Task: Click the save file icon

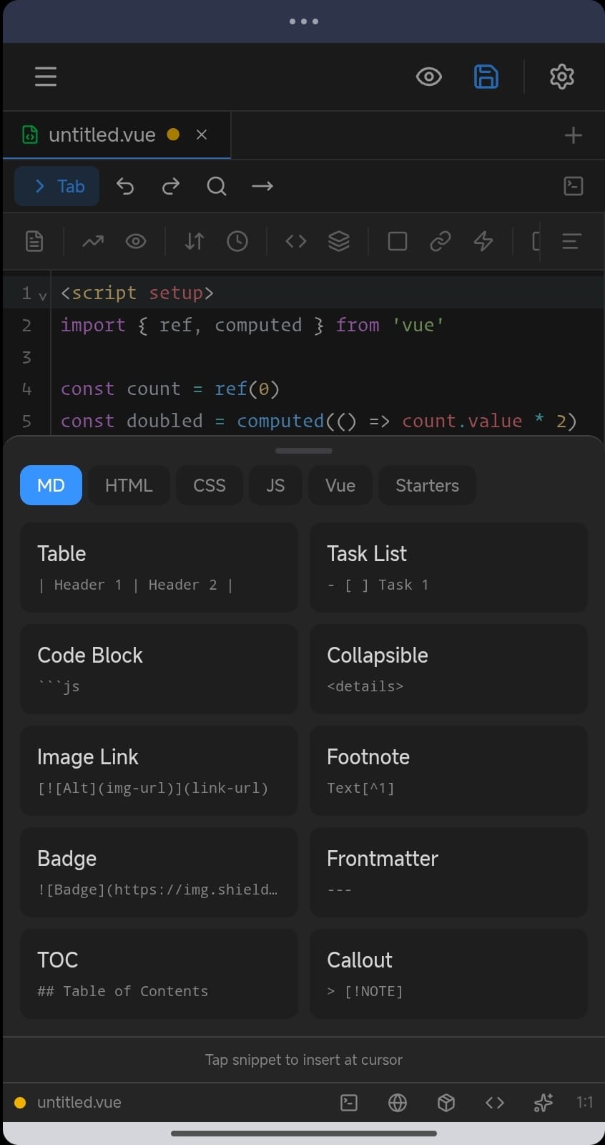Action: point(486,77)
